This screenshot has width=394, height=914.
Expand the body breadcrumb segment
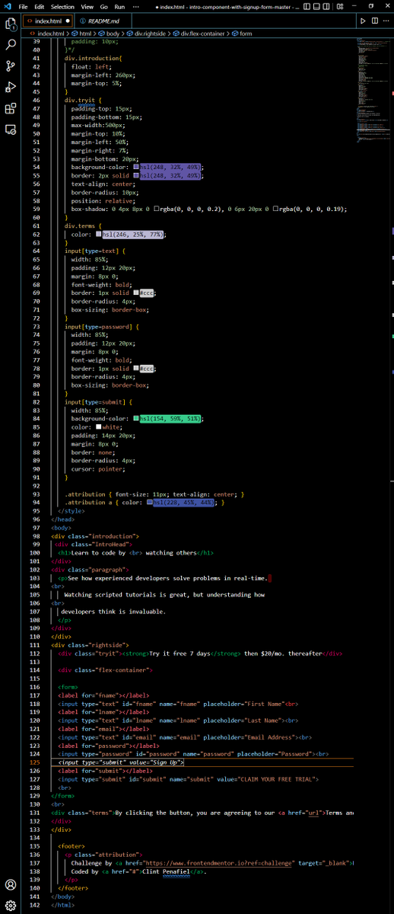(110, 34)
